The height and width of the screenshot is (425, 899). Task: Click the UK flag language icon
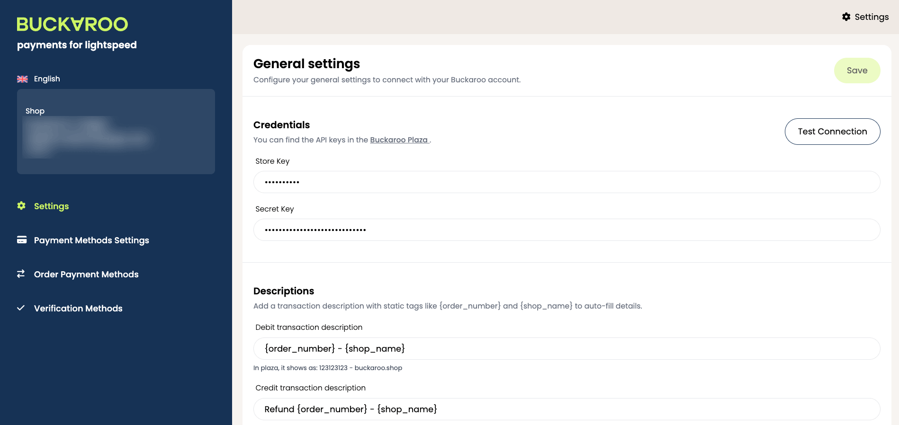pyautogui.click(x=22, y=79)
